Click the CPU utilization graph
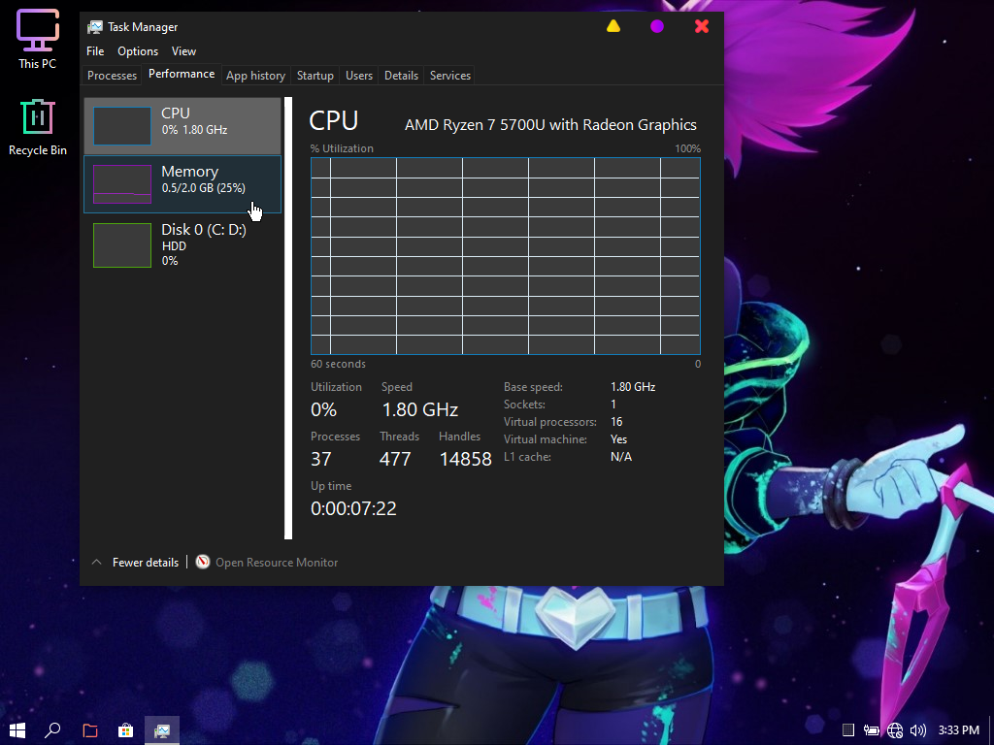The width and height of the screenshot is (994, 745). click(505, 256)
